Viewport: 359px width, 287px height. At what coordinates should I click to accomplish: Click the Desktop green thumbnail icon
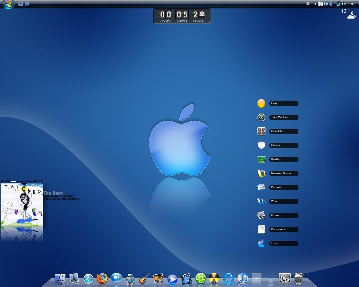click(x=261, y=159)
